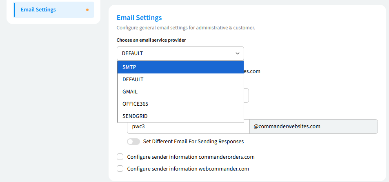Open the Email Settings sidebar tab
389x182 pixels.
point(38,9)
